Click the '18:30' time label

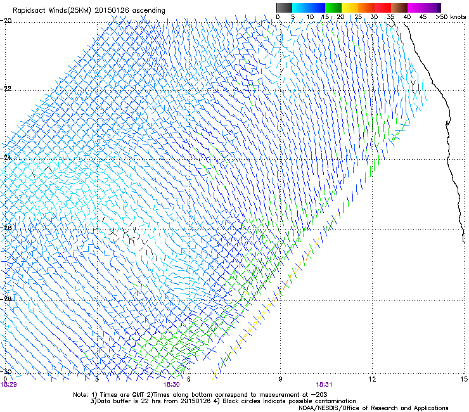click(x=171, y=385)
